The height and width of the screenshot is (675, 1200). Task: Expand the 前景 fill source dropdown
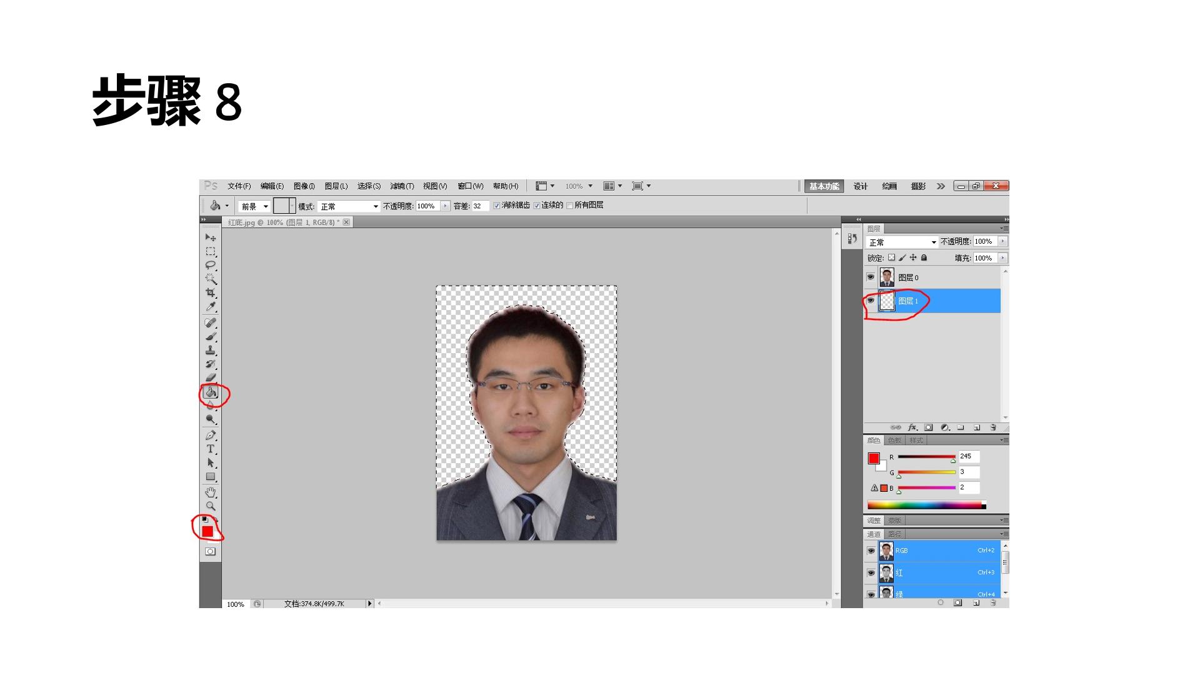254,206
